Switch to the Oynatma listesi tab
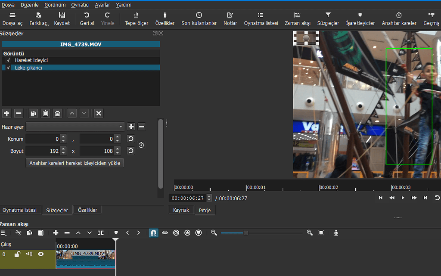The width and height of the screenshot is (441, 276). tap(20, 210)
